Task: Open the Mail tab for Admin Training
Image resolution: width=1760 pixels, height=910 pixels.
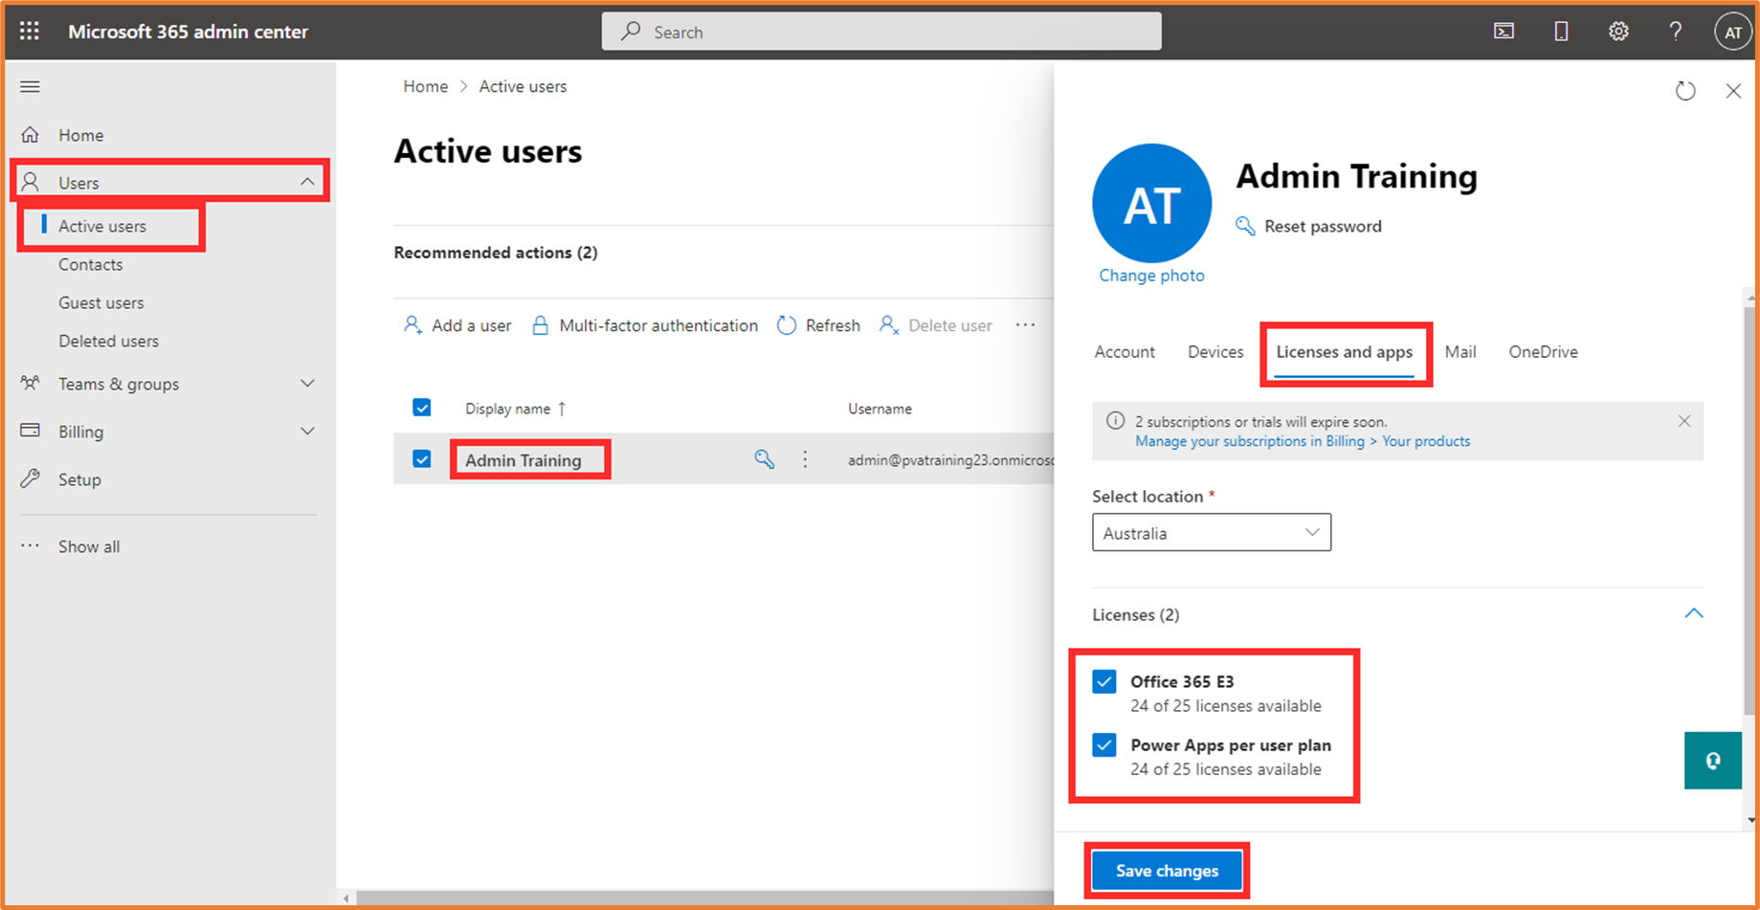Action: [1459, 352]
